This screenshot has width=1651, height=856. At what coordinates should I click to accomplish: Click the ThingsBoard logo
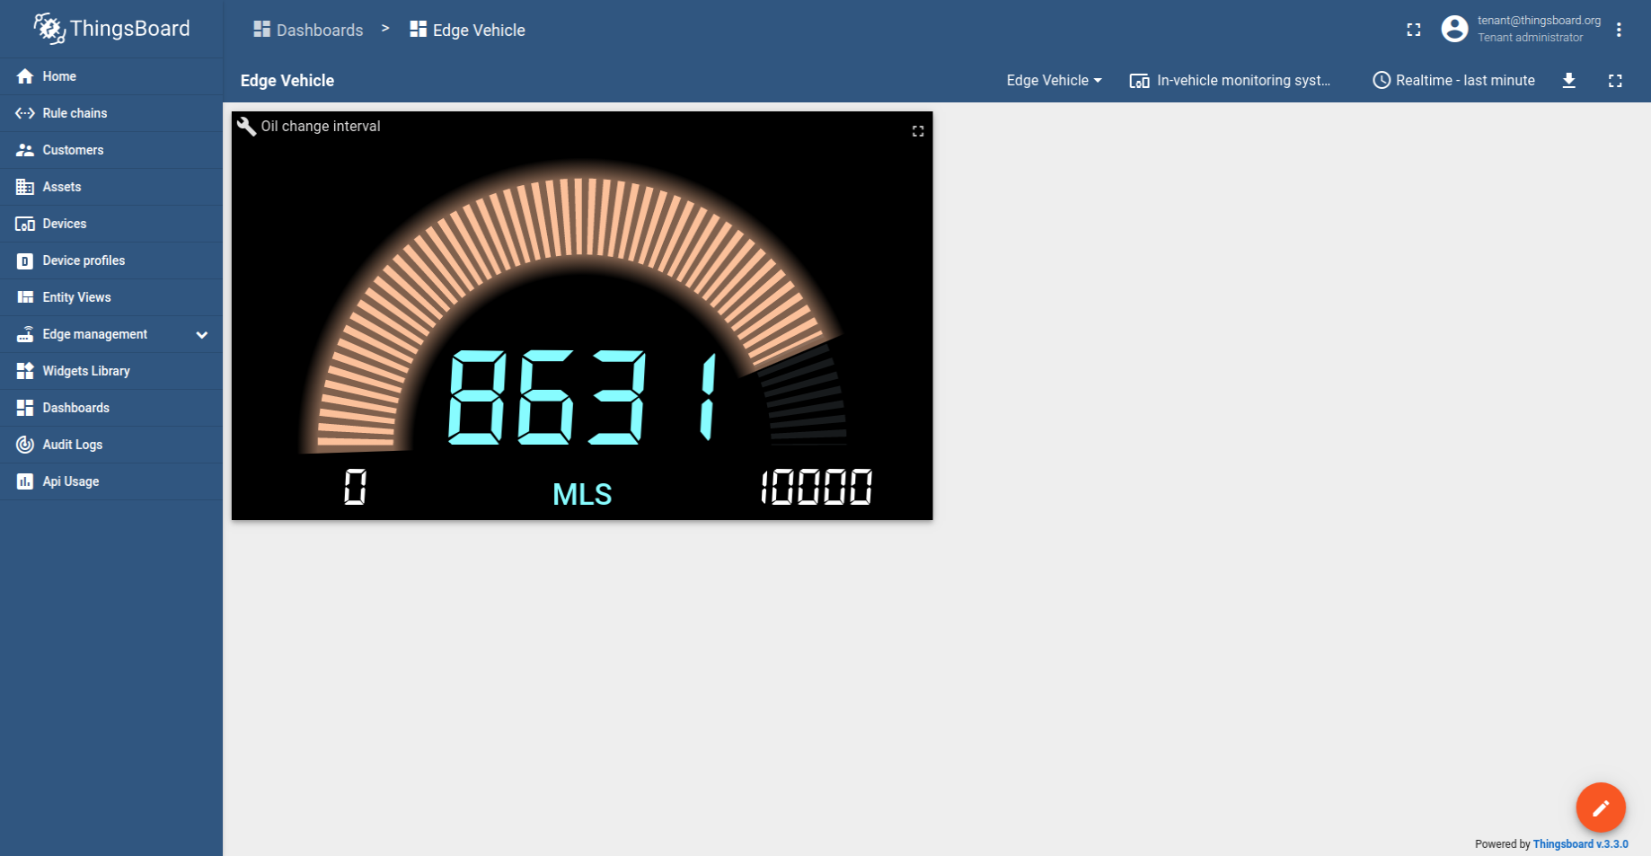click(111, 29)
